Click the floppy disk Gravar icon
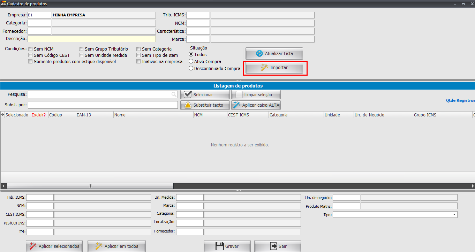This screenshot has width=475, height=252. (219, 246)
